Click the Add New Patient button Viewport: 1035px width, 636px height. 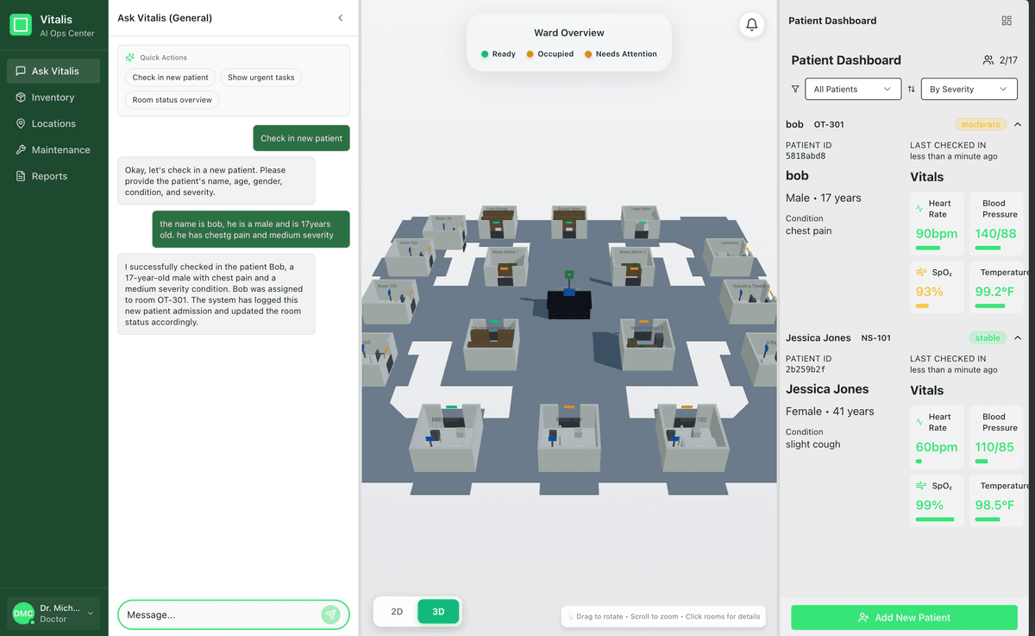[904, 617]
